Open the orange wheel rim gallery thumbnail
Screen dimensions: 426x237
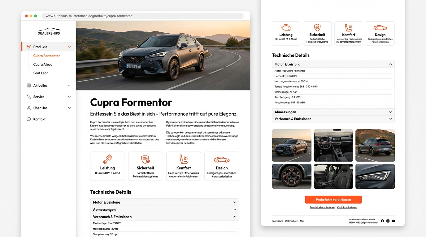tap(292, 176)
